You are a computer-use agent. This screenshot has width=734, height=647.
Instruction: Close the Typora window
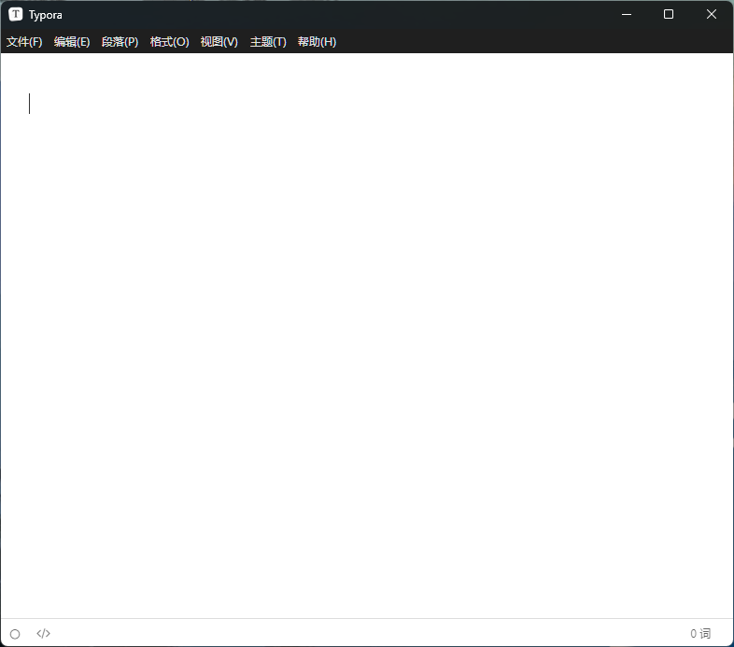click(712, 15)
